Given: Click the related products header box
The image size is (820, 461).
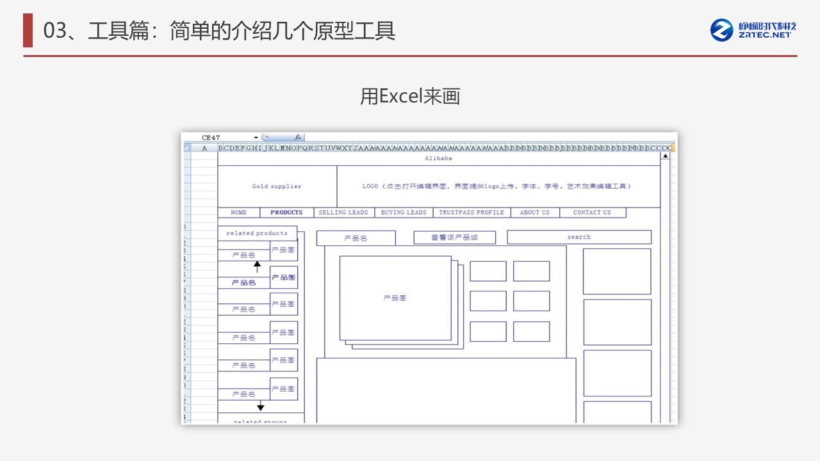Looking at the screenshot, I should click(x=257, y=233).
